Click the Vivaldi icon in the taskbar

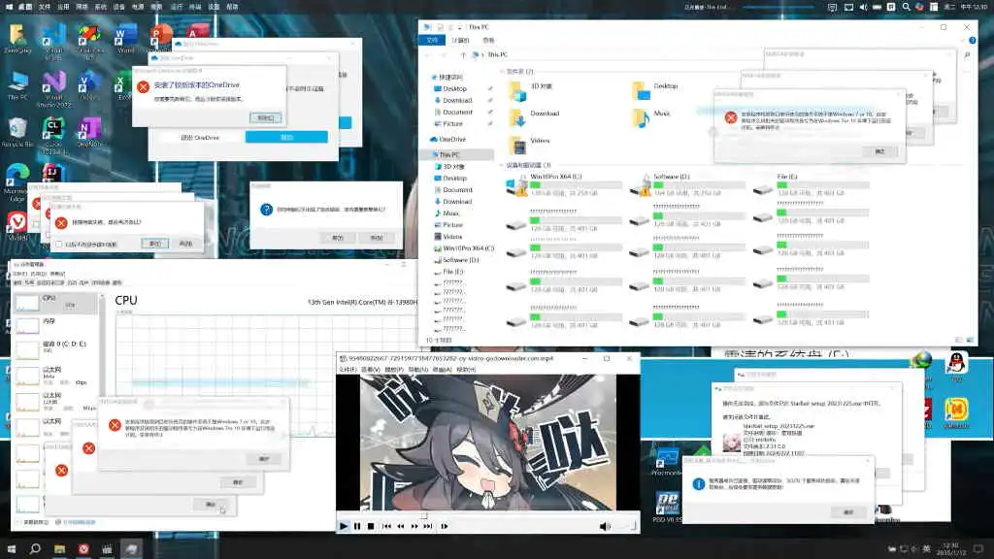click(83, 548)
